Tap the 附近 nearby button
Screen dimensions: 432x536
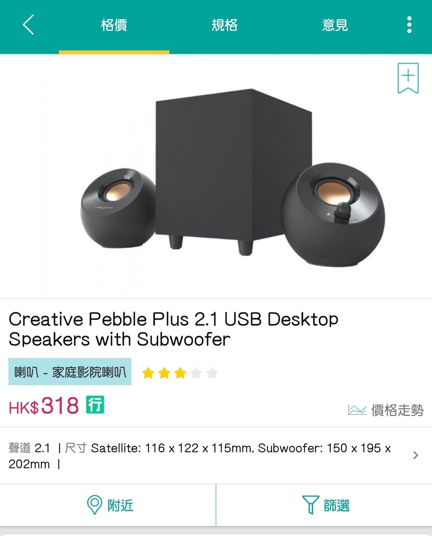pos(108,505)
